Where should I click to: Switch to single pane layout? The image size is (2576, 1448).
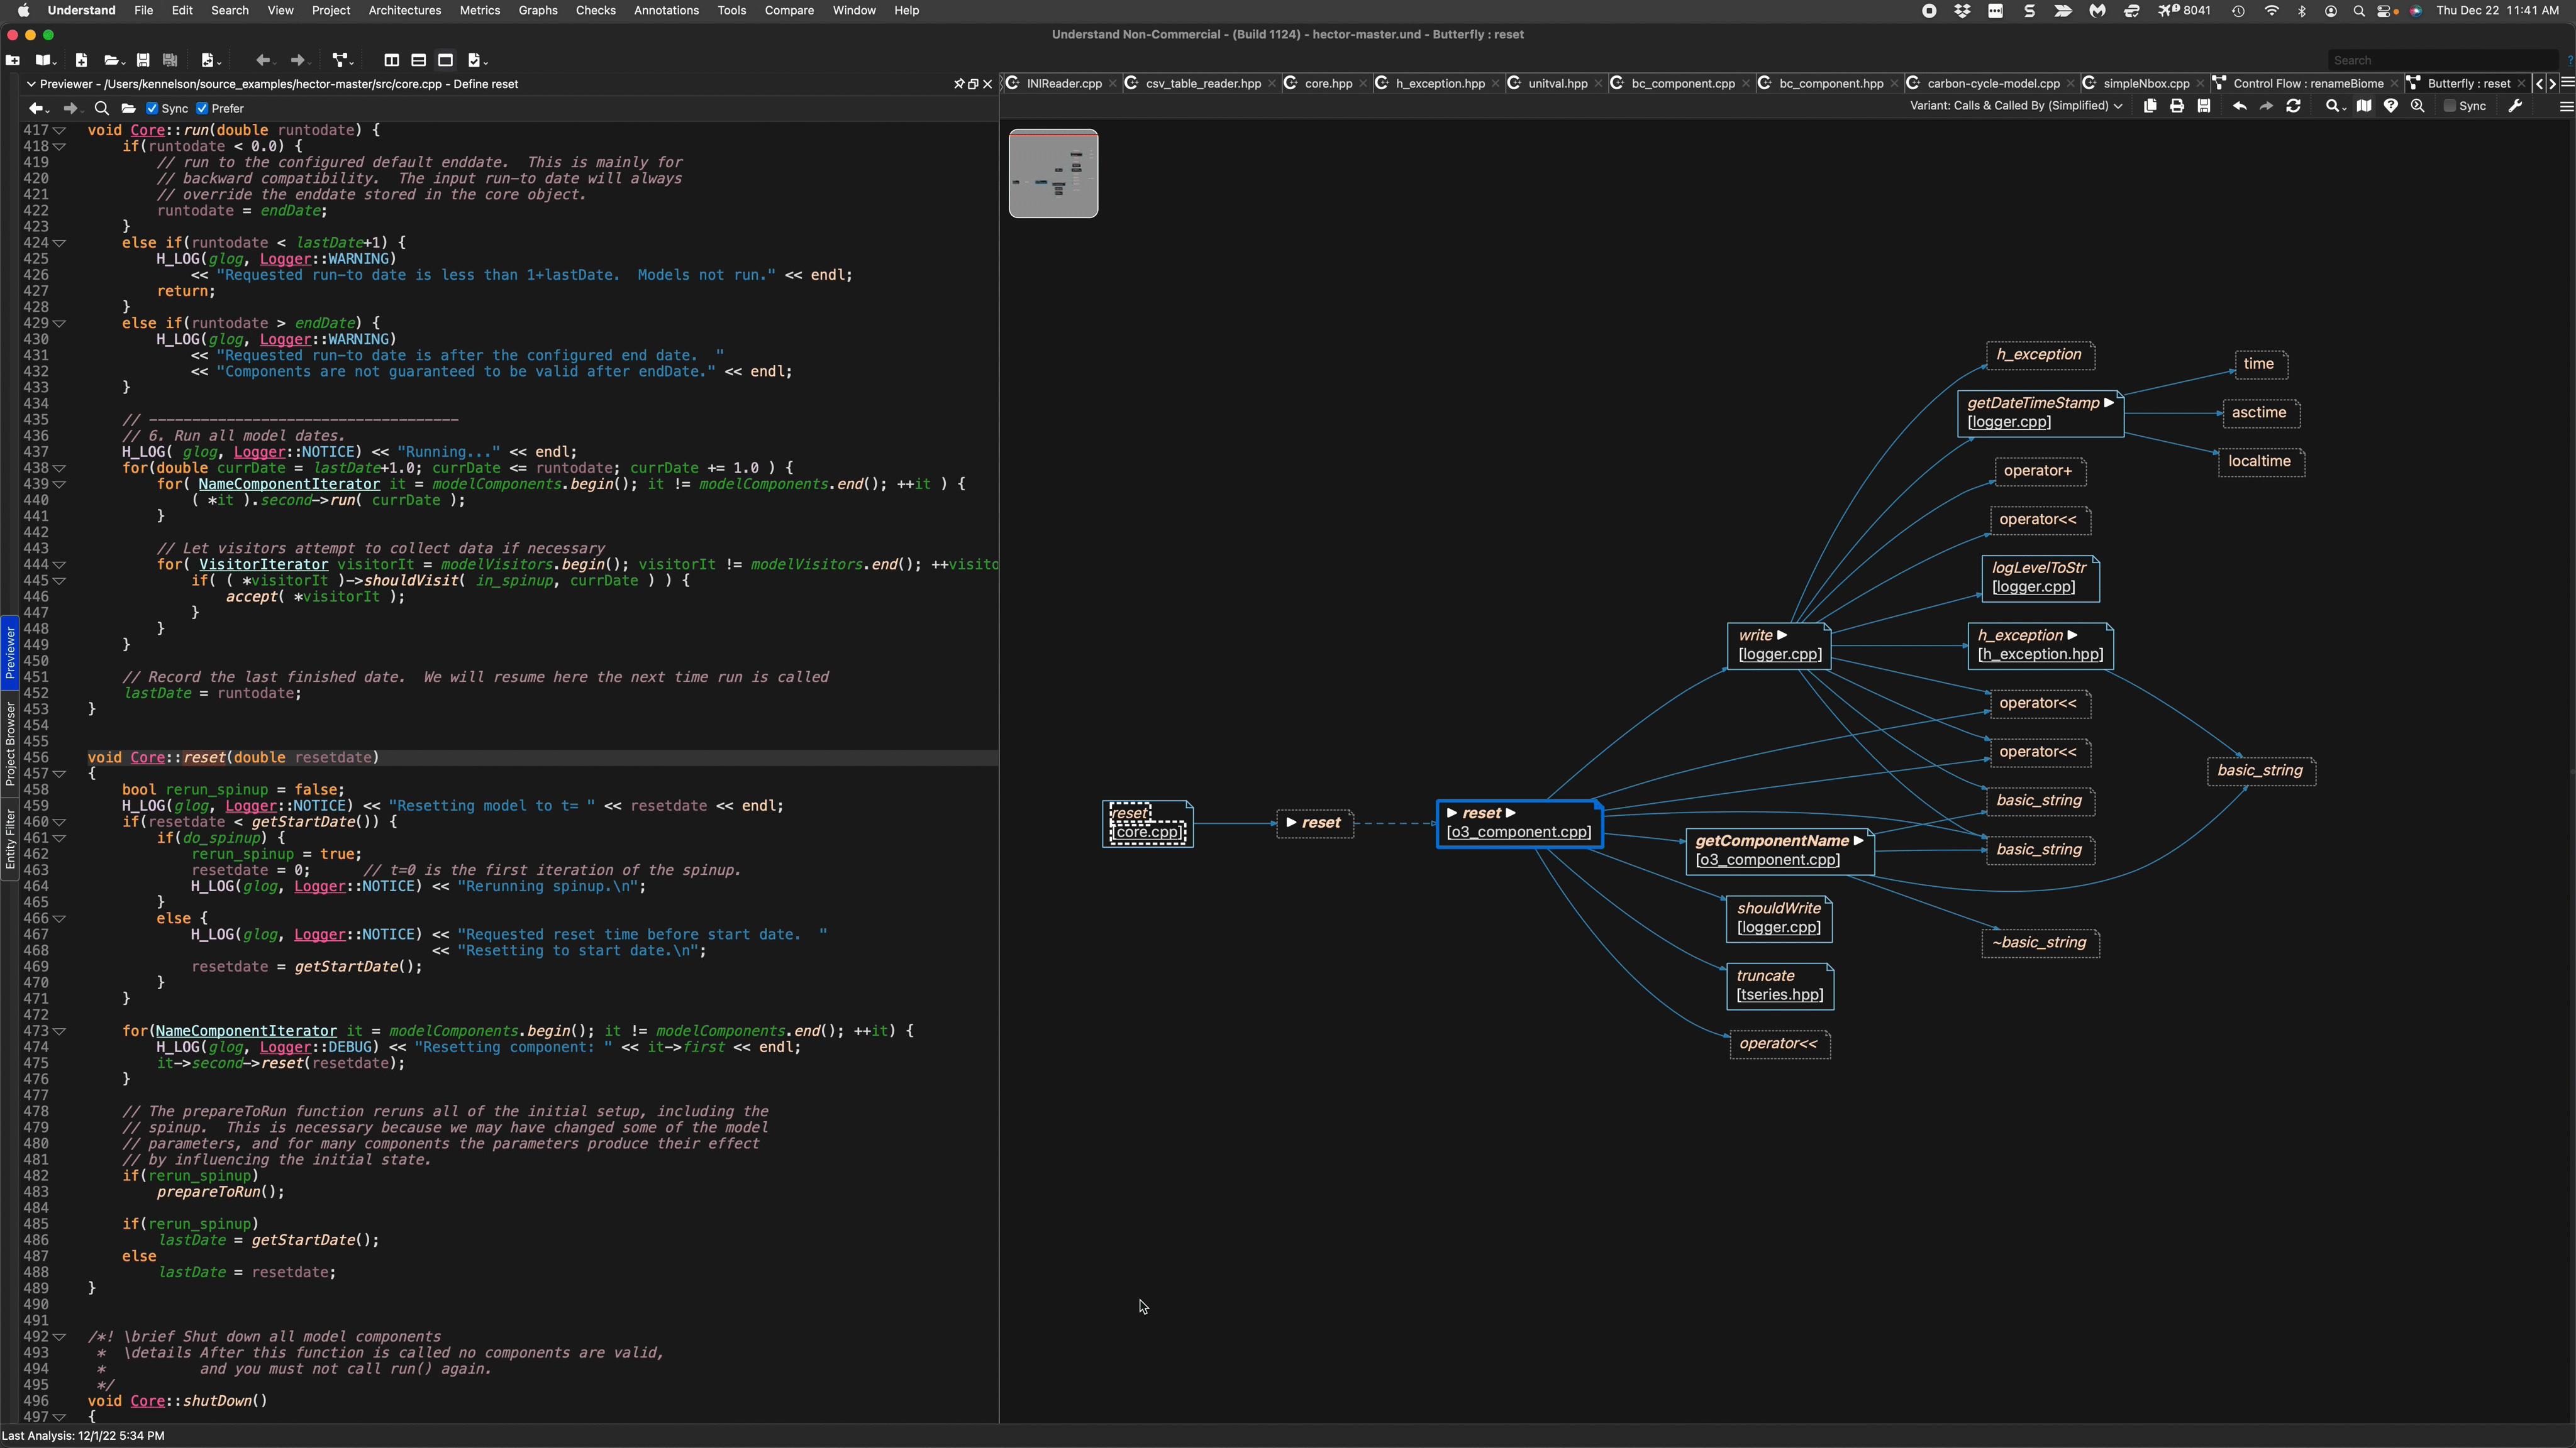click(x=446, y=60)
